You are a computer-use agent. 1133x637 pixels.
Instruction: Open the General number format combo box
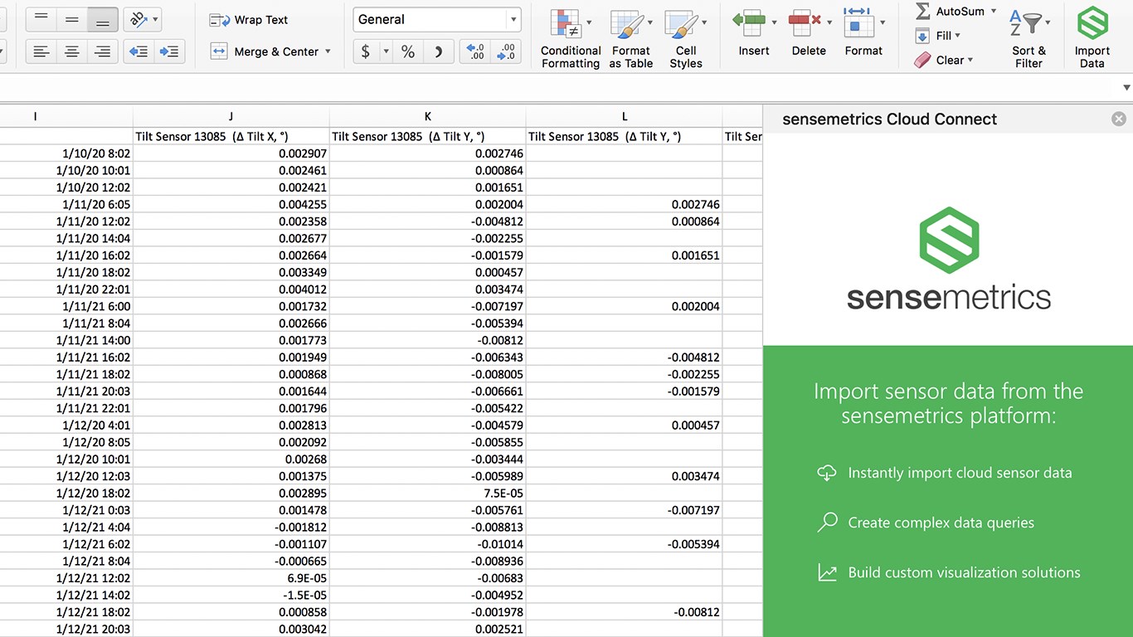point(437,20)
